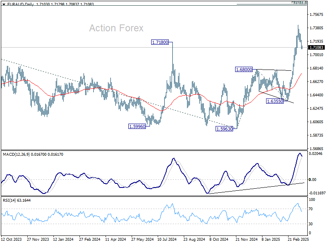Click the RSI 30 oversold level label
The height and width of the screenshot is (244, 326).
pos(311,224)
